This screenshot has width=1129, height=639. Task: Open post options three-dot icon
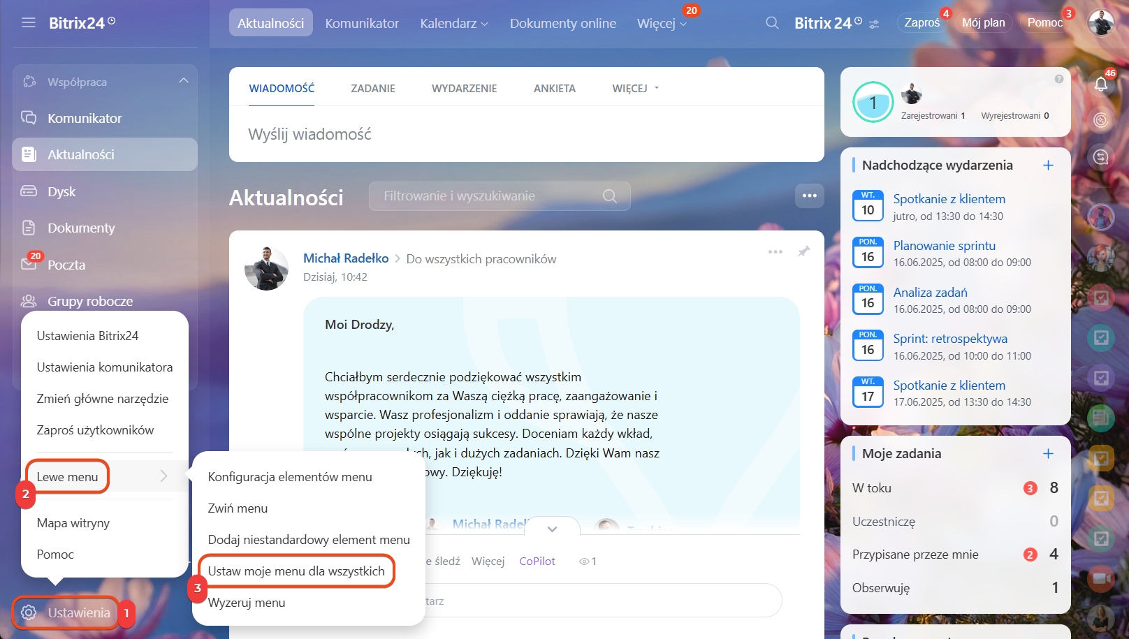(x=775, y=251)
